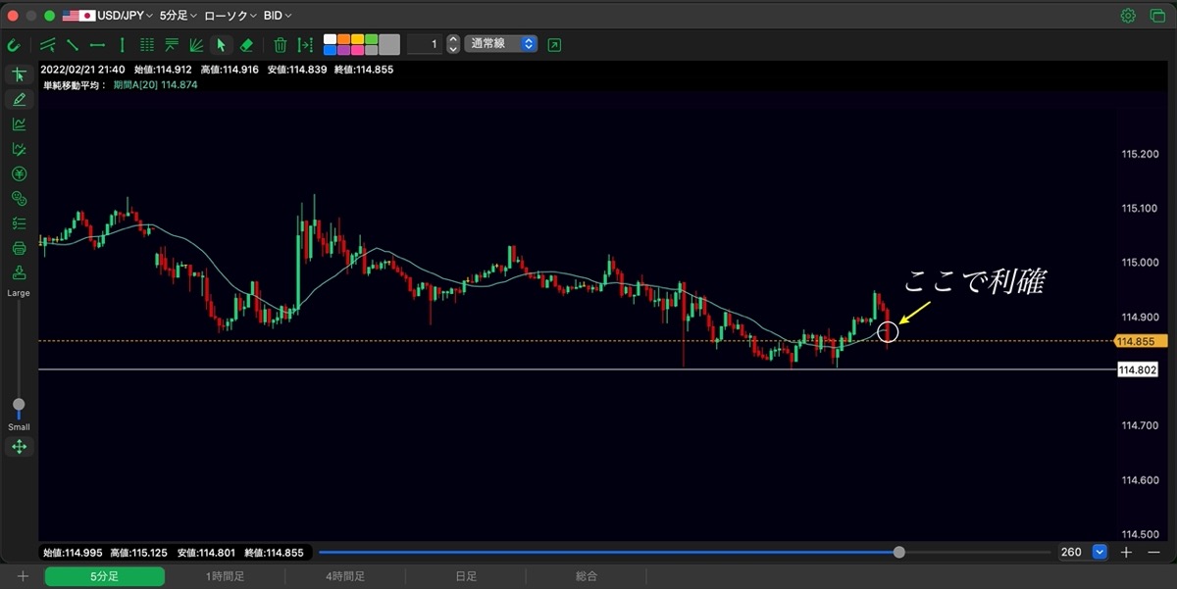The height and width of the screenshot is (589, 1177).
Task: Click the move arrows icon in sidebar
Action: point(19,447)
